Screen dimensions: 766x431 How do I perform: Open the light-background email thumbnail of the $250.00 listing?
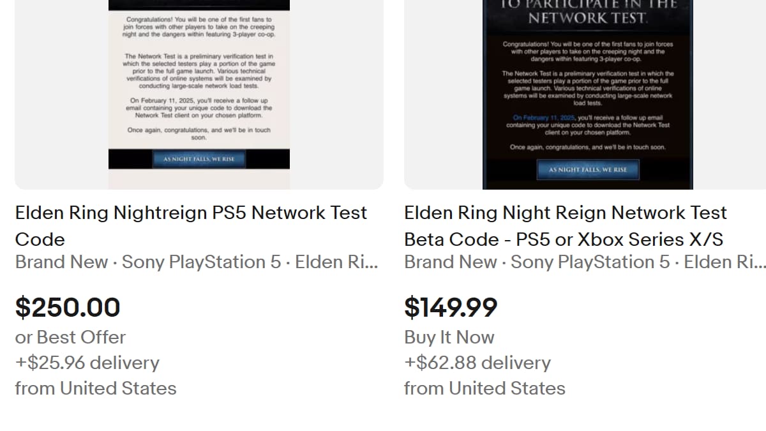coord(199,83)
